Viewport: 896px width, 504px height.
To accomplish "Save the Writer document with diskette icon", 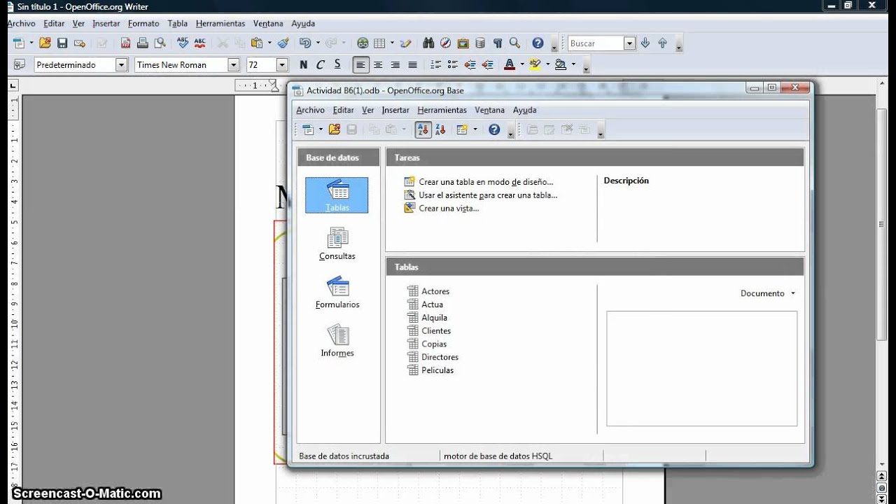I will point(62,43).
